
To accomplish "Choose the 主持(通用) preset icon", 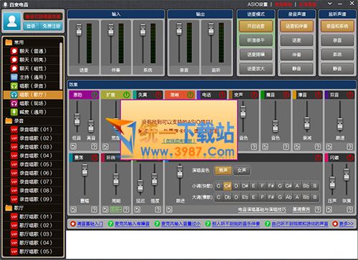I will click(x=14, y=77).
